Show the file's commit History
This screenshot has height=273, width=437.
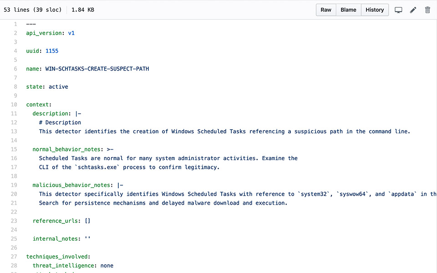tap(375, 10)
